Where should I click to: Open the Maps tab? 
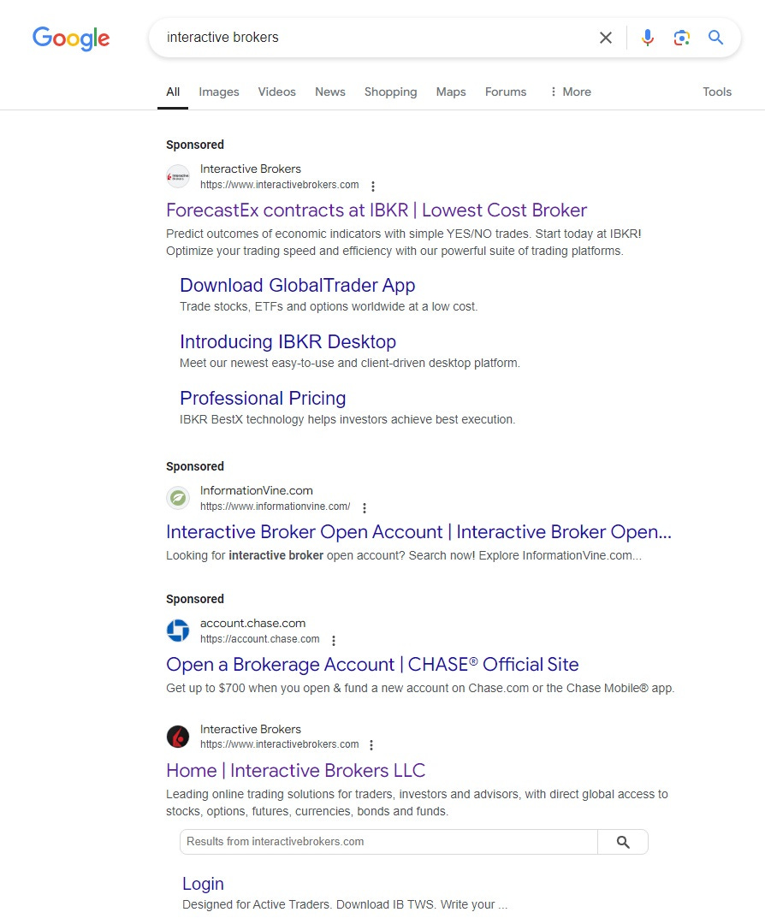[x=451, y=92]
